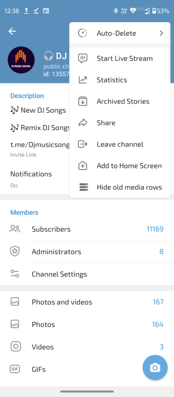Screen dimensions: 174x397
Task: Click the Add to Home Screen icon
Action: tap(83, 166)
